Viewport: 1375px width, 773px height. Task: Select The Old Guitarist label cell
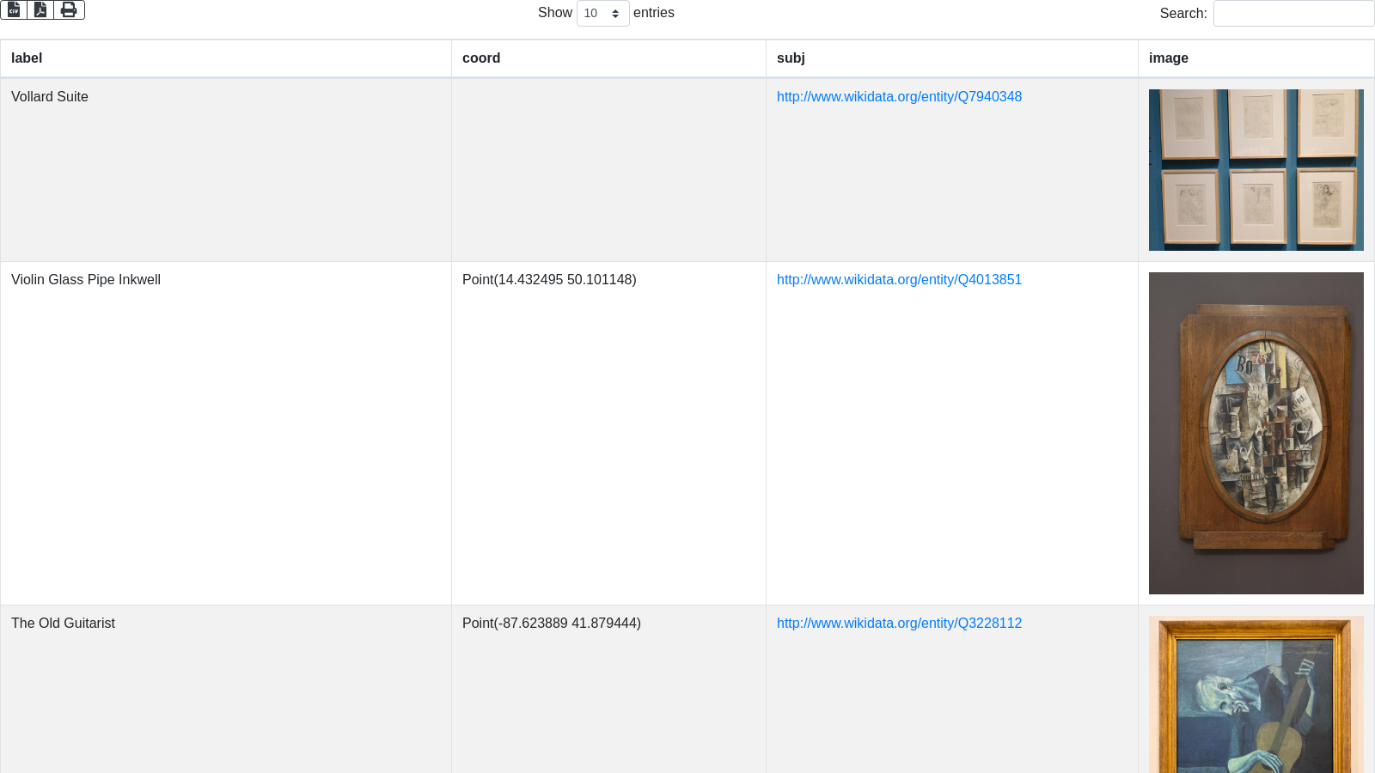[63, 624]
